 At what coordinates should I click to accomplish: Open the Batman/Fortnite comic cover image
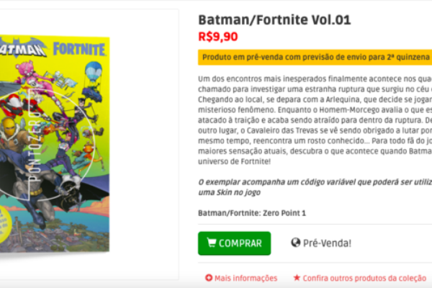click(x=55, y=144)
